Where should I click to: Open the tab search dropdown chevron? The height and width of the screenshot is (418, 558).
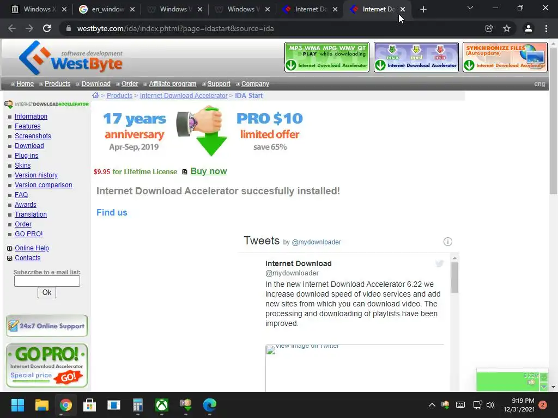point(470,8)
